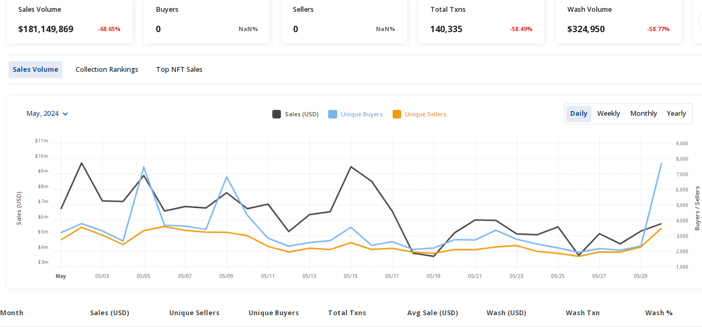
Task: Click the Wash % column header
Action: [x=659, y=313]
